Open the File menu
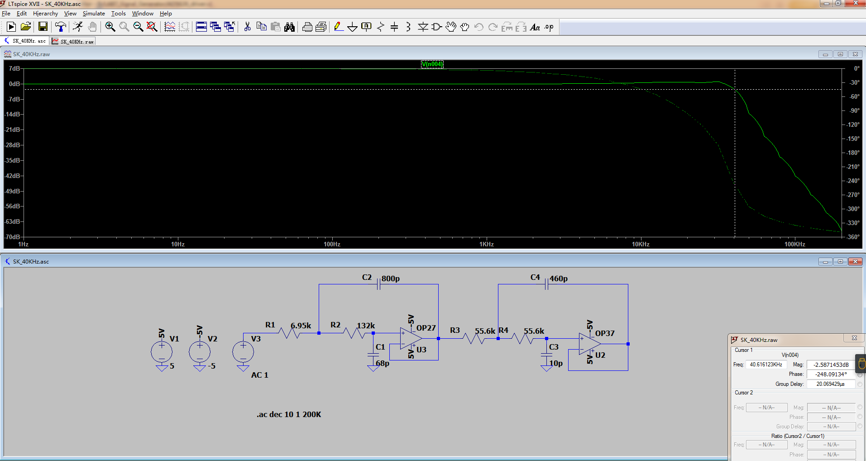This screenshot has width=866, height=461. pyautogui.click(x=6, y=14)
